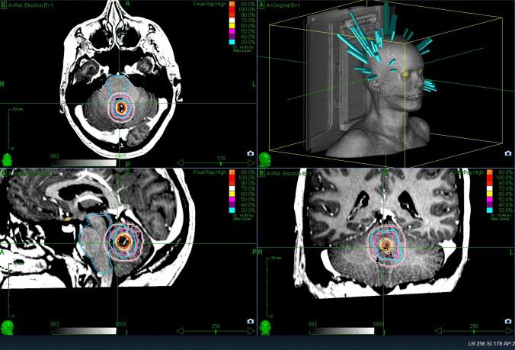Click the magenta 50% swatch in coronal legend

pyautogui.click(x=489, y=199)
